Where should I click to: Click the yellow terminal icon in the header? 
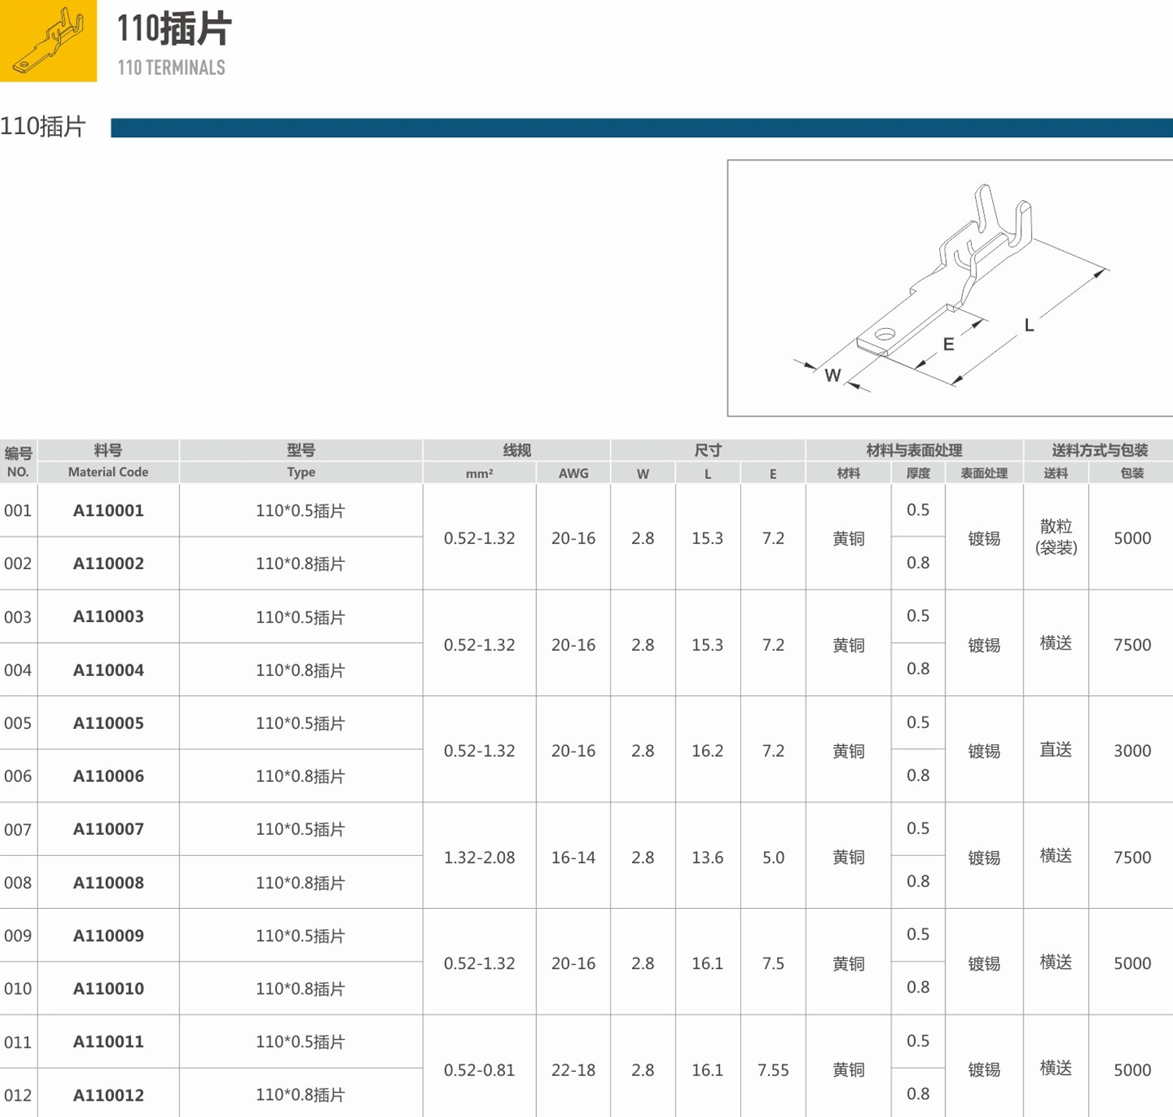[x=48, y=41]
